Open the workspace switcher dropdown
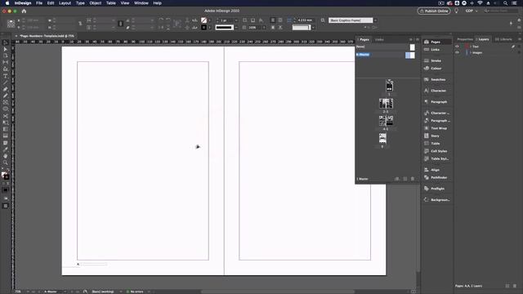Screen dimensions: 523x294 pyautogui.click(x=472, y=11)
